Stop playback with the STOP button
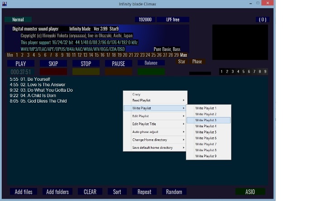This screenshot has height=201, width=313. click(86, 64)
